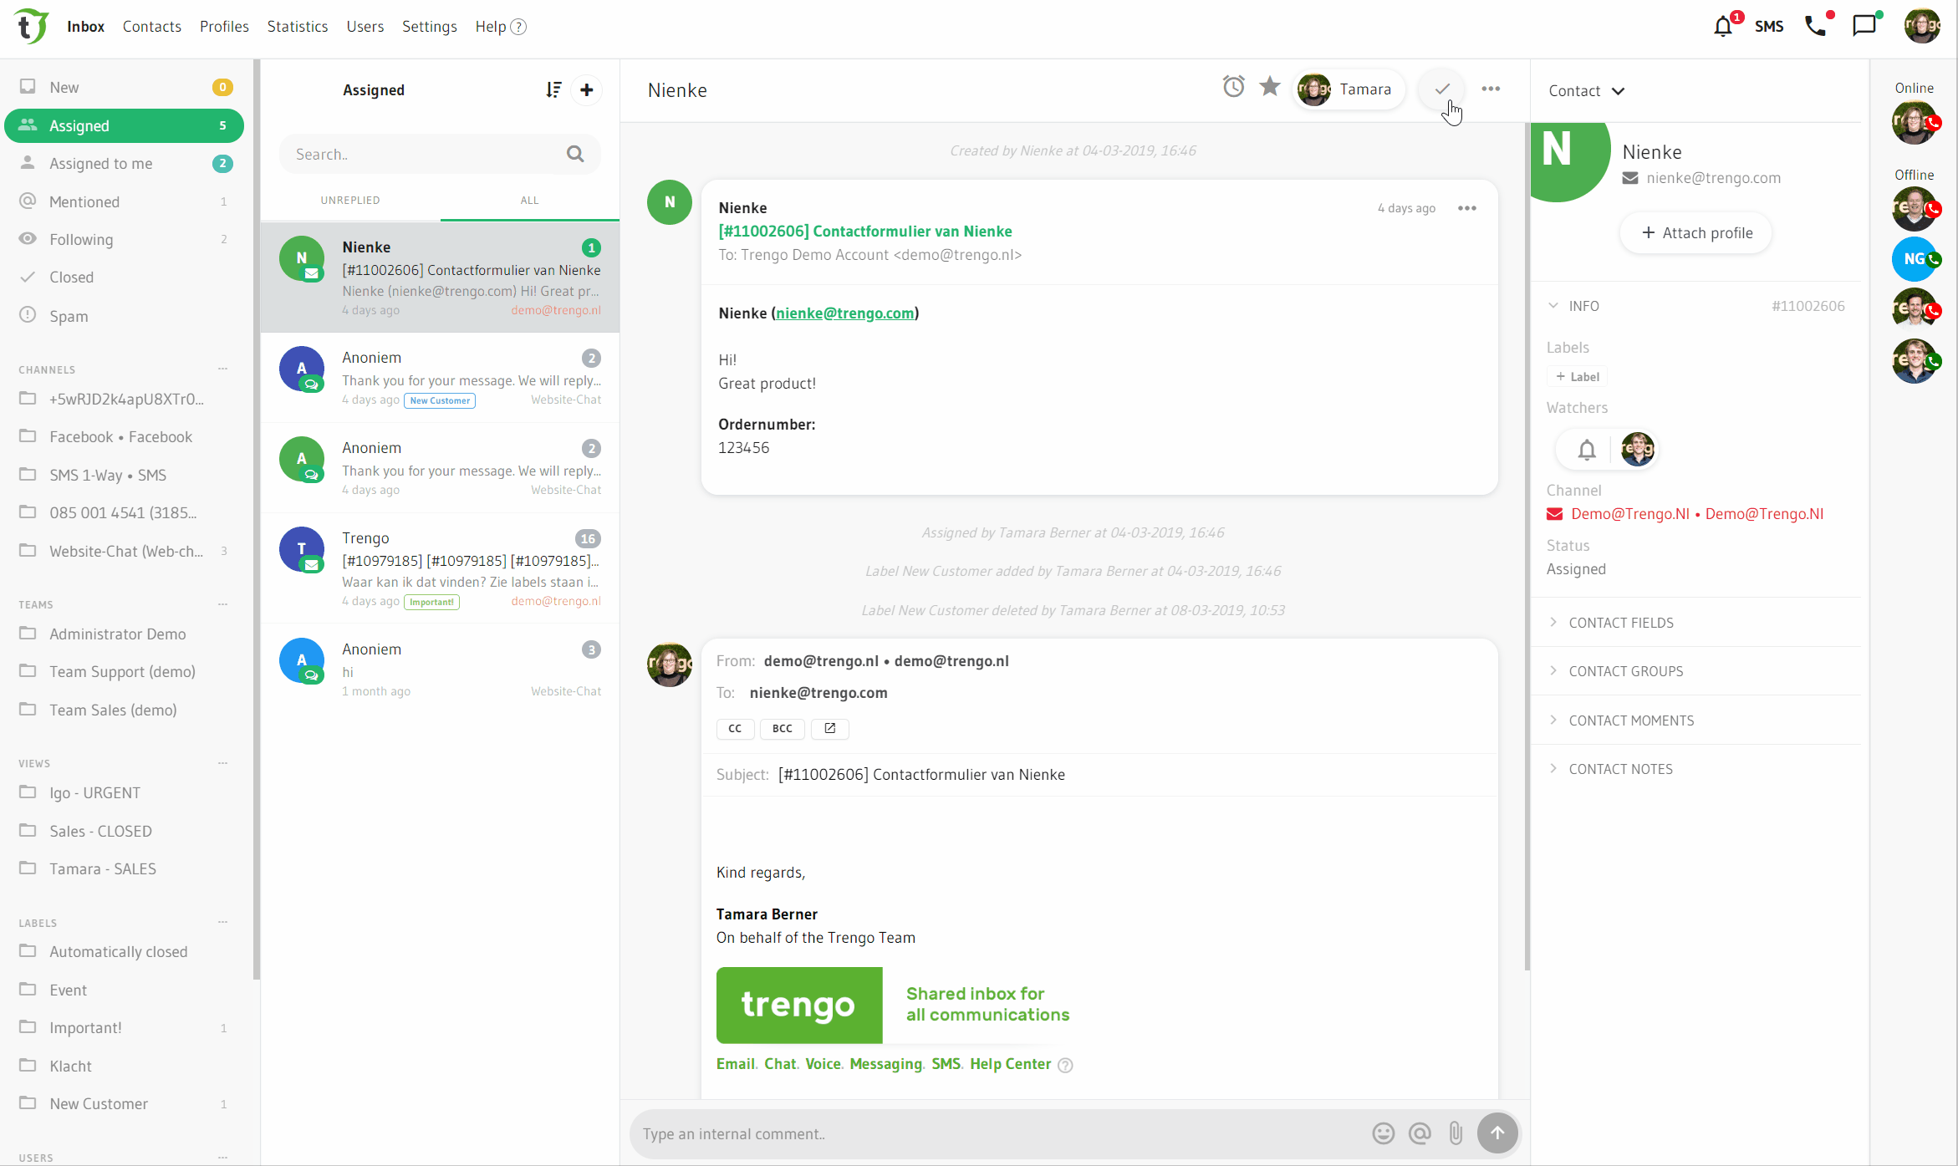Open the Settings menu
Viewport: 1958px width, 1166px height.
click(x=430, y=27)
